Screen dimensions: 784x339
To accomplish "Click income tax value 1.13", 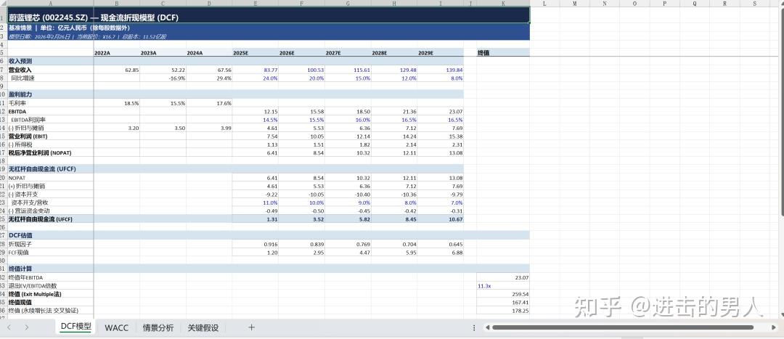I will (x=256, y=144).
